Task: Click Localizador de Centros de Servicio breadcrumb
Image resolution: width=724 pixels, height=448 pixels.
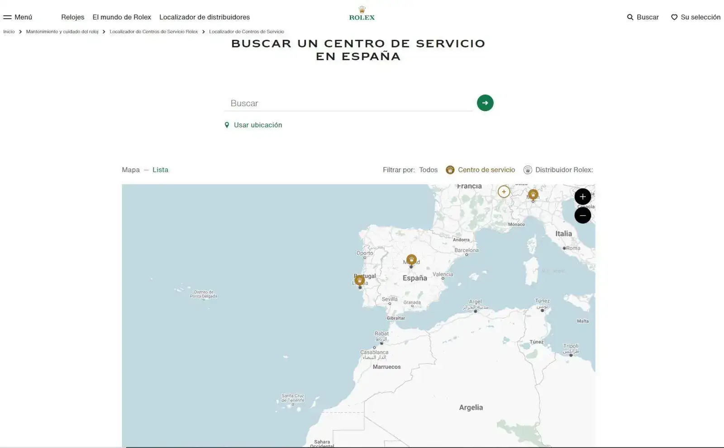Action: [247, 32]
